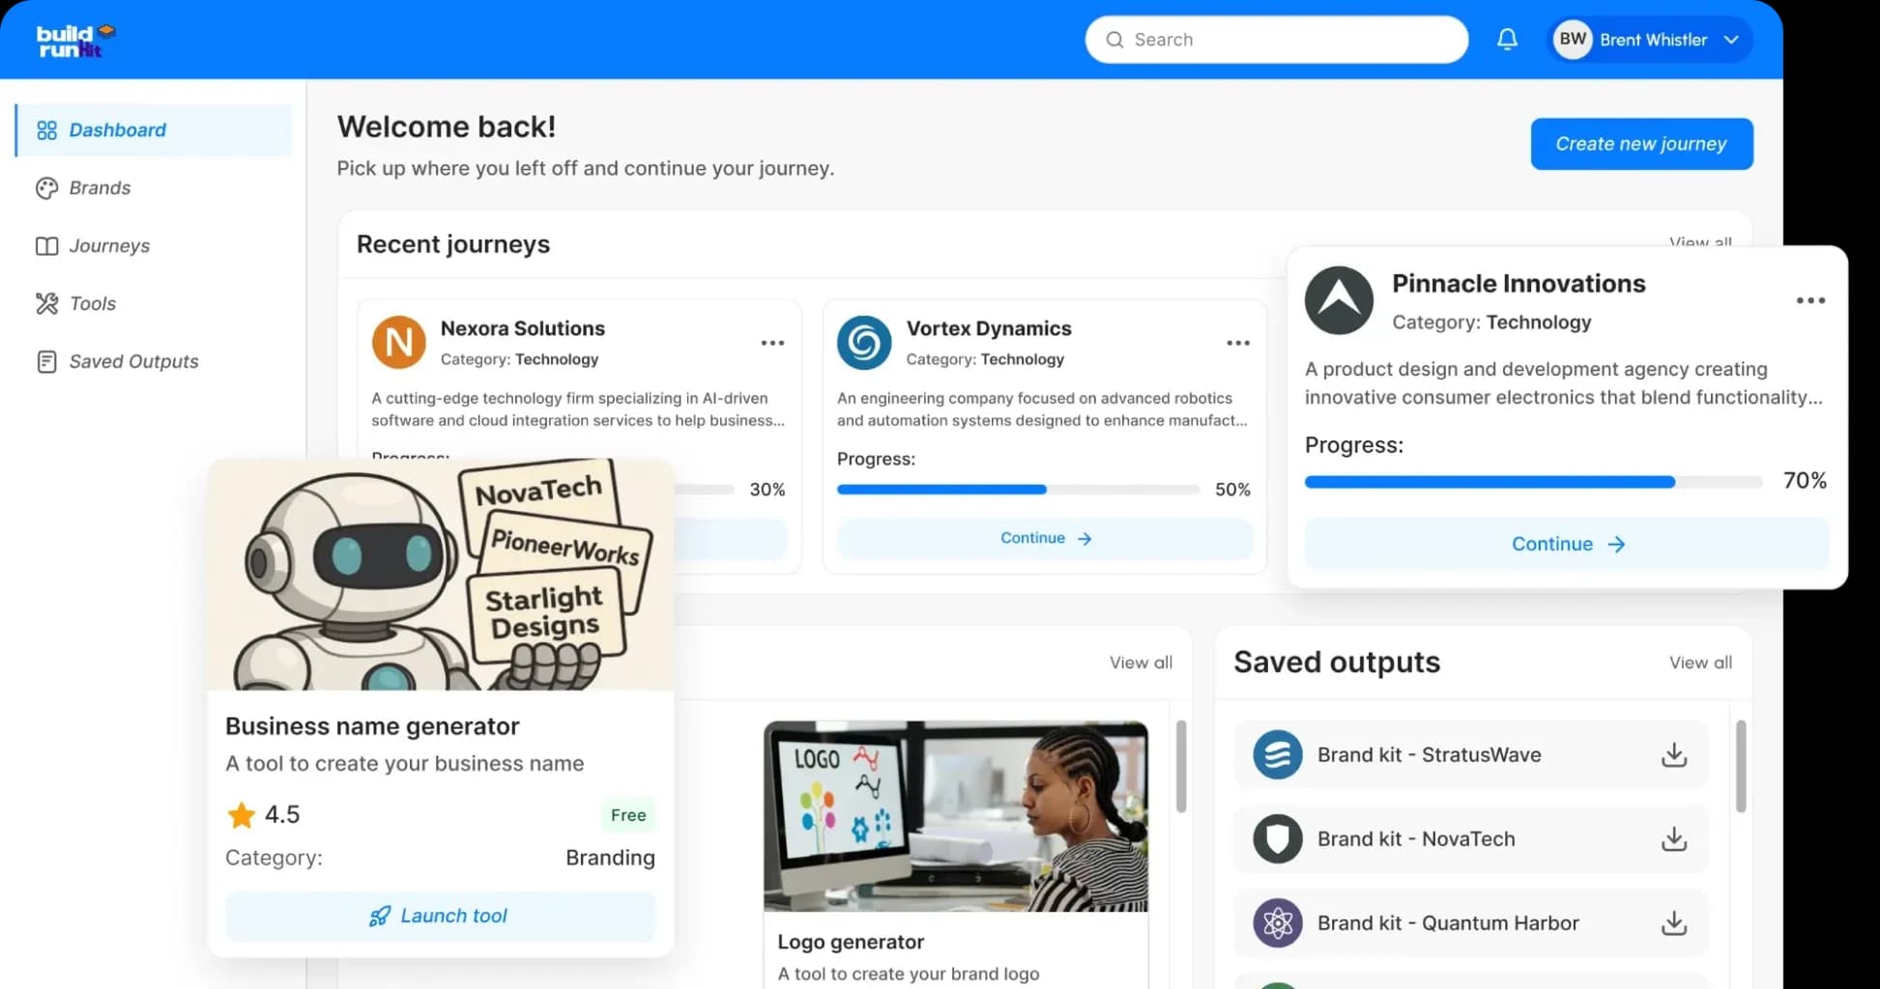Click the Vortex Dynamics title
The image size is (1880, 989).
[989, 328]
